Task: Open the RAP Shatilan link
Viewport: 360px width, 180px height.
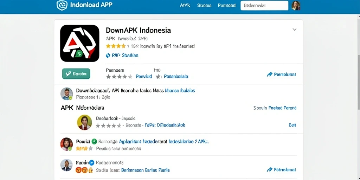Action: click(125, 55)
